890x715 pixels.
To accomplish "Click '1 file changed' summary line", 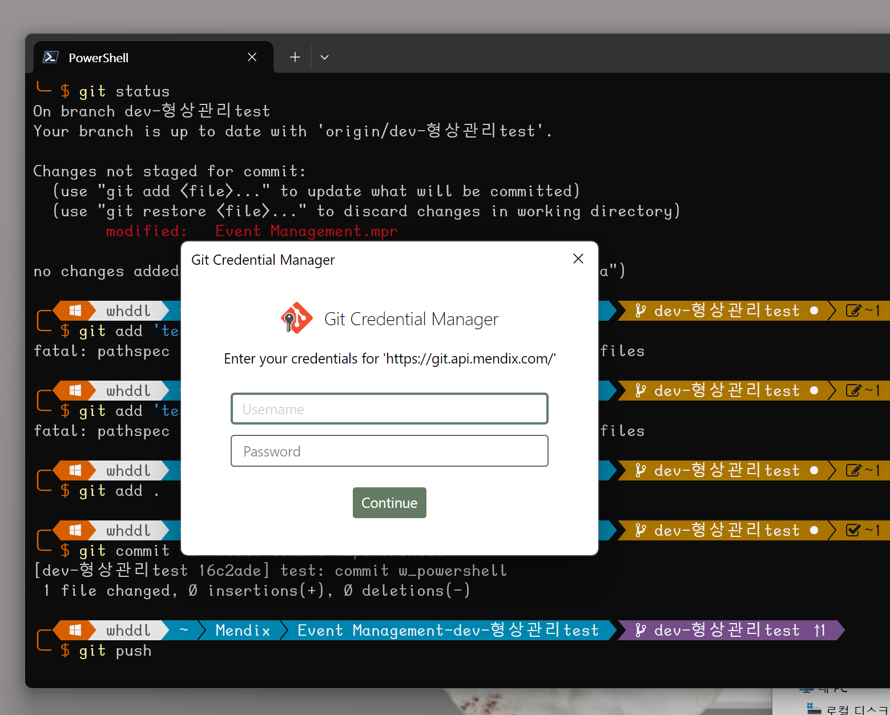I will pyautogui.click(x=257, y=591).
